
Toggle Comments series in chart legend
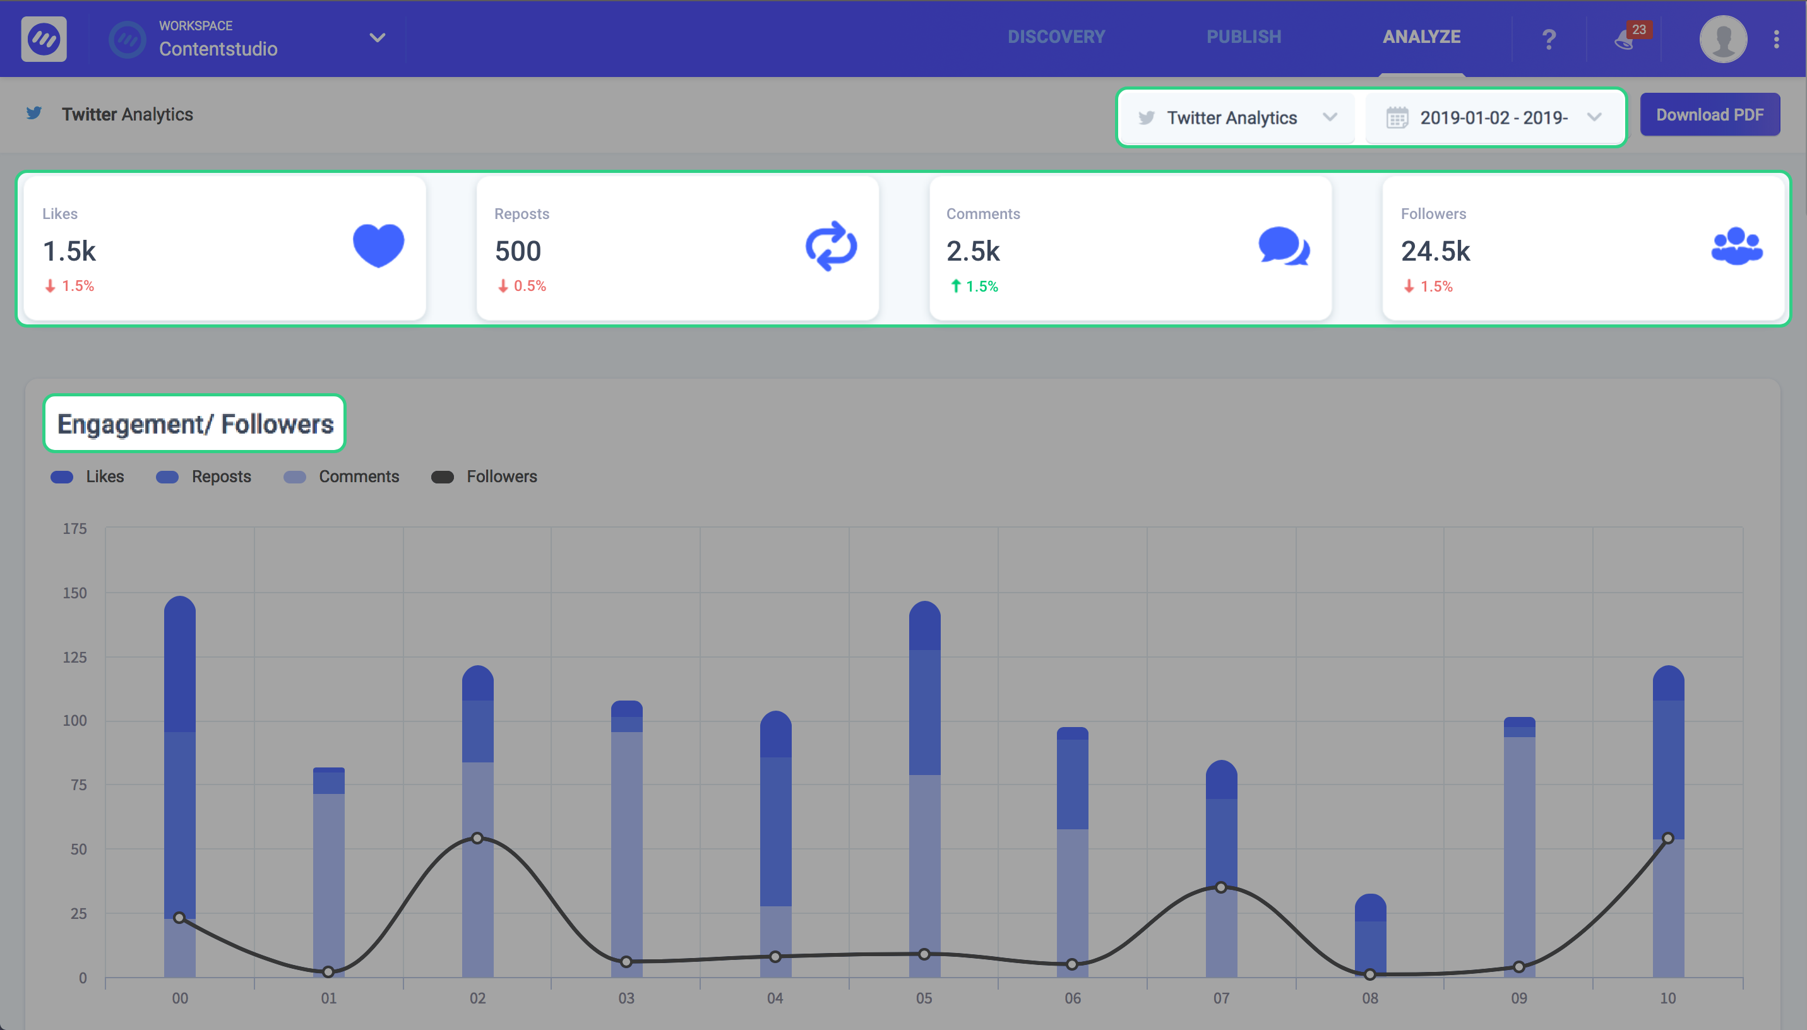tap(341, 477)
